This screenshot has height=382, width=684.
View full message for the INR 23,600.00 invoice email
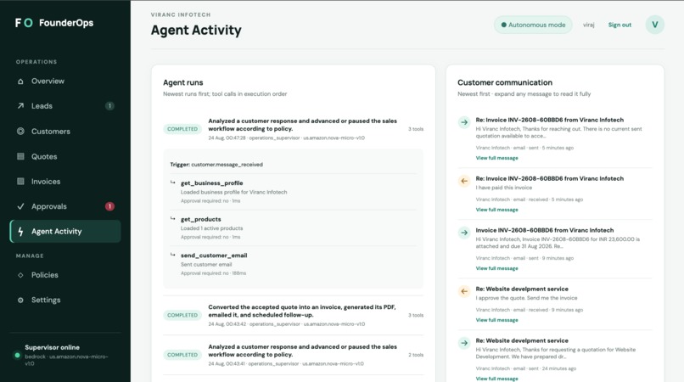pos(496,268)
